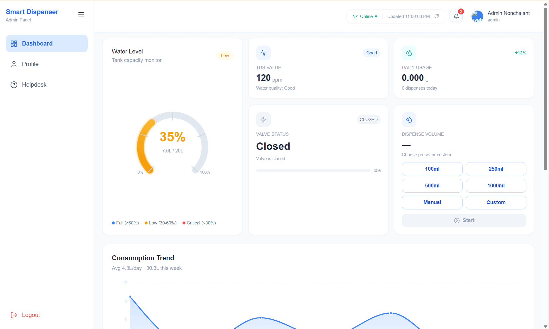Click the Water Level card title
Viewport: 549px width, 329px height.
click(x=127, y=51)
